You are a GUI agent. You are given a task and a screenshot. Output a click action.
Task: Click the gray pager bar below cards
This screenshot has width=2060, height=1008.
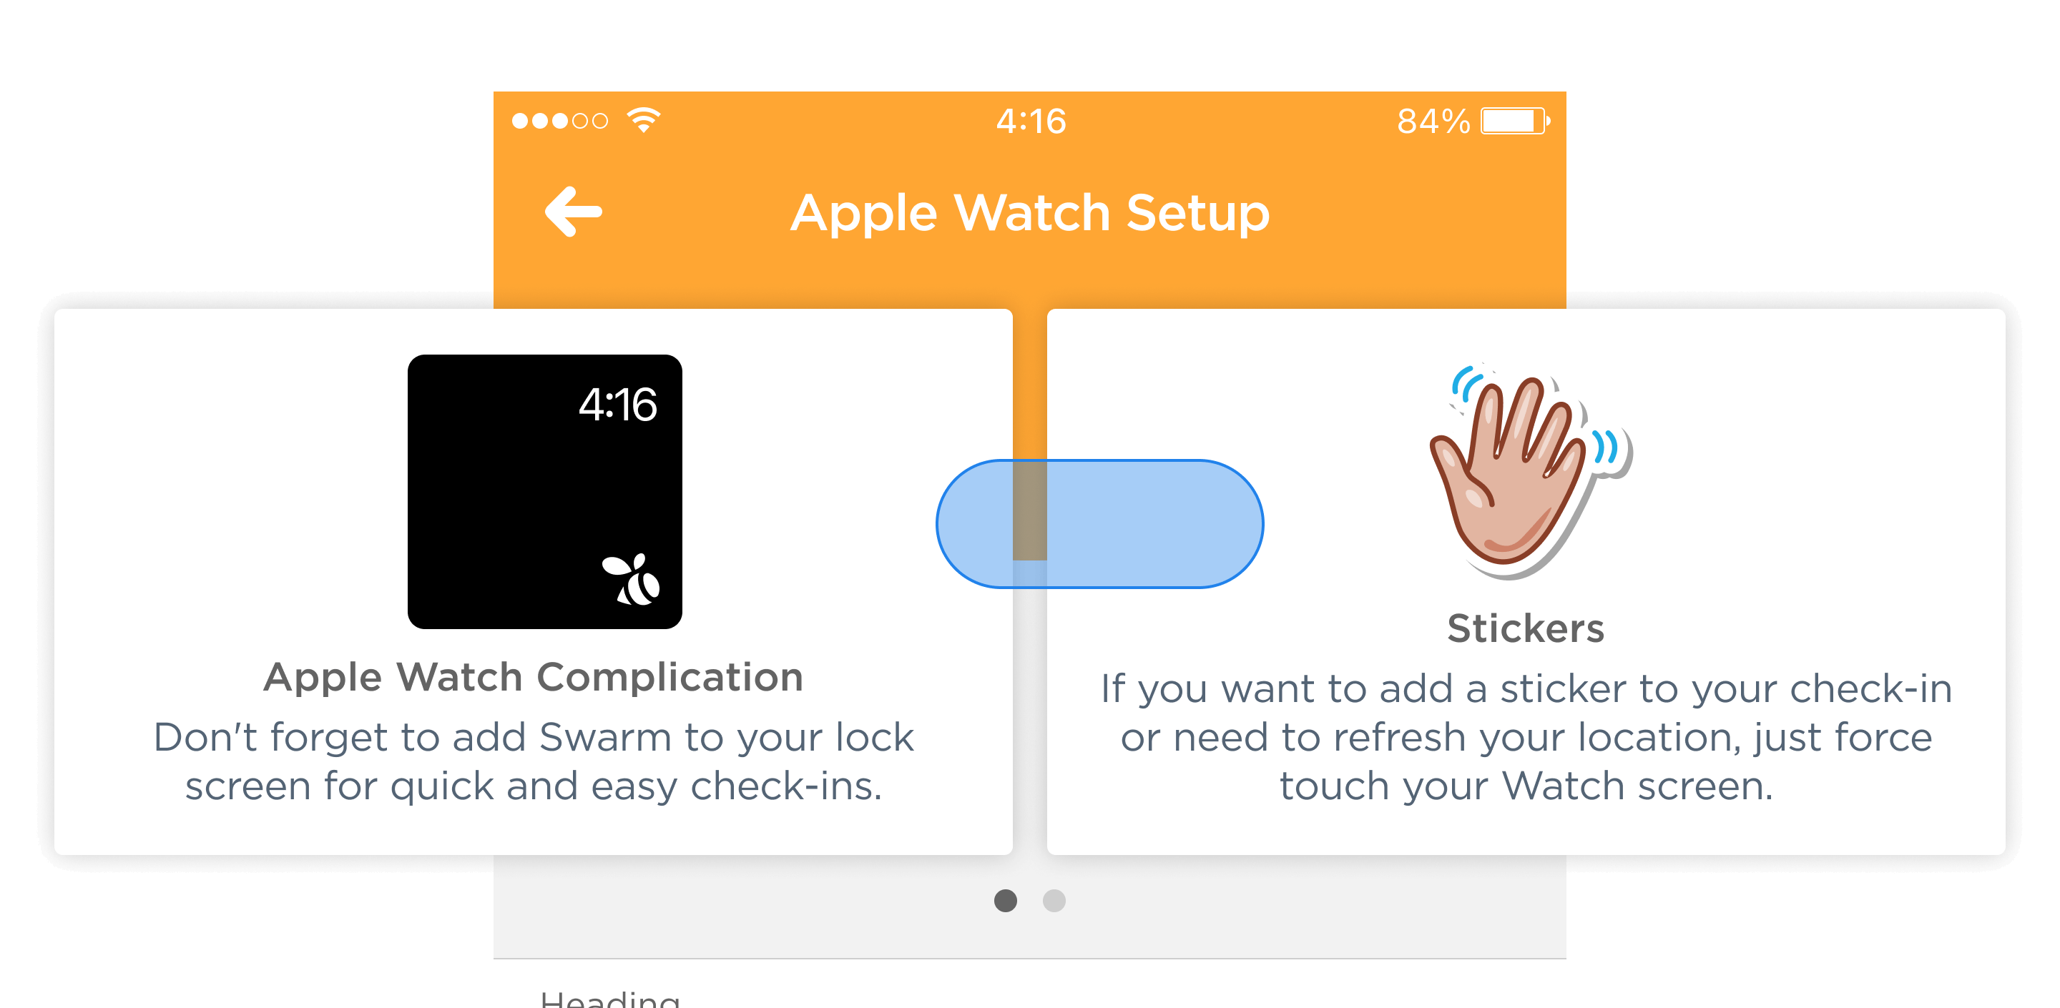click(x=1030, y=906)
